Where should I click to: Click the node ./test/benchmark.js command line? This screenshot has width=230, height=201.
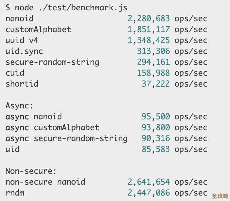tap(66, 8)
